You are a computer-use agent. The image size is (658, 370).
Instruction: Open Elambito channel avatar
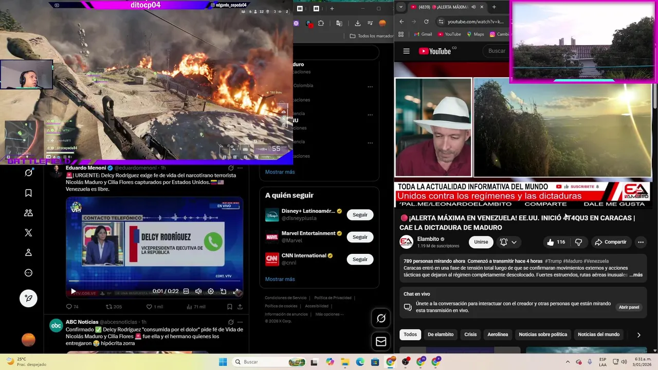point(407,242)
